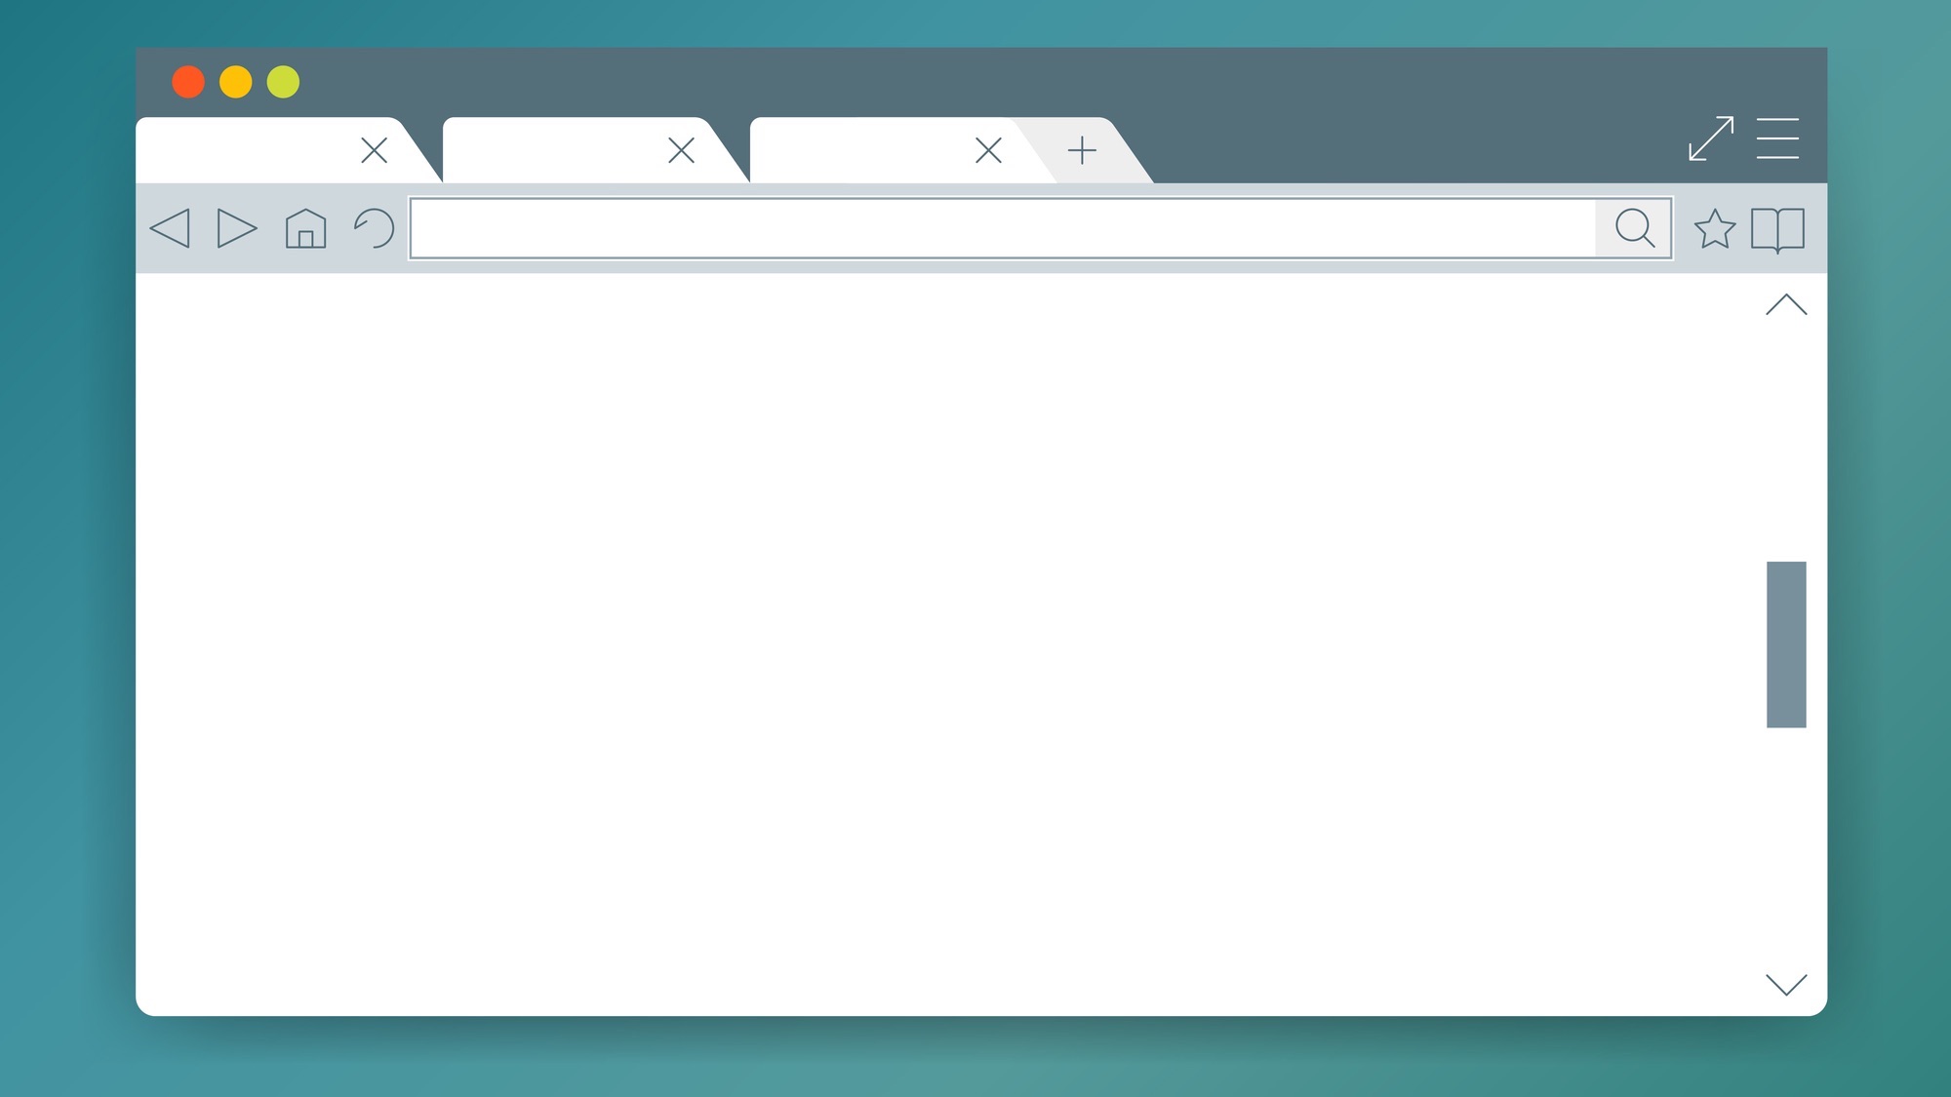Click the maximize/resize window icon
1951x1097 pixels.
coord(1711,137)
